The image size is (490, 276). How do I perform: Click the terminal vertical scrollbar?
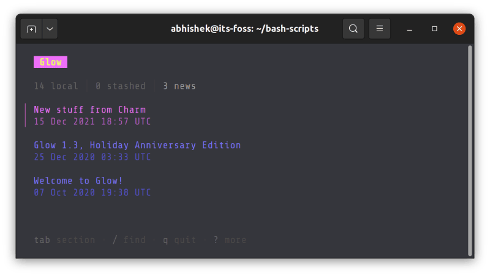(470, 150)
